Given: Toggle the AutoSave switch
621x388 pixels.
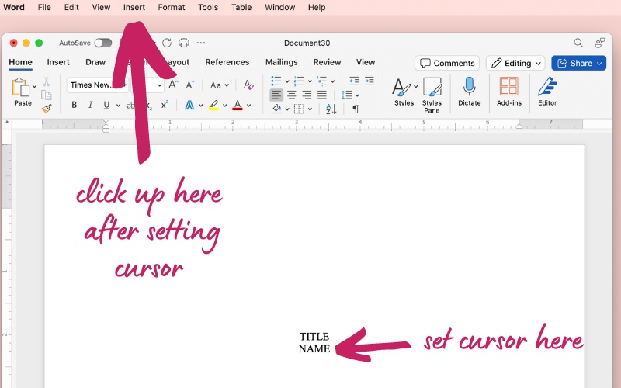Looking at the screenshot, I should coord(102,43).
